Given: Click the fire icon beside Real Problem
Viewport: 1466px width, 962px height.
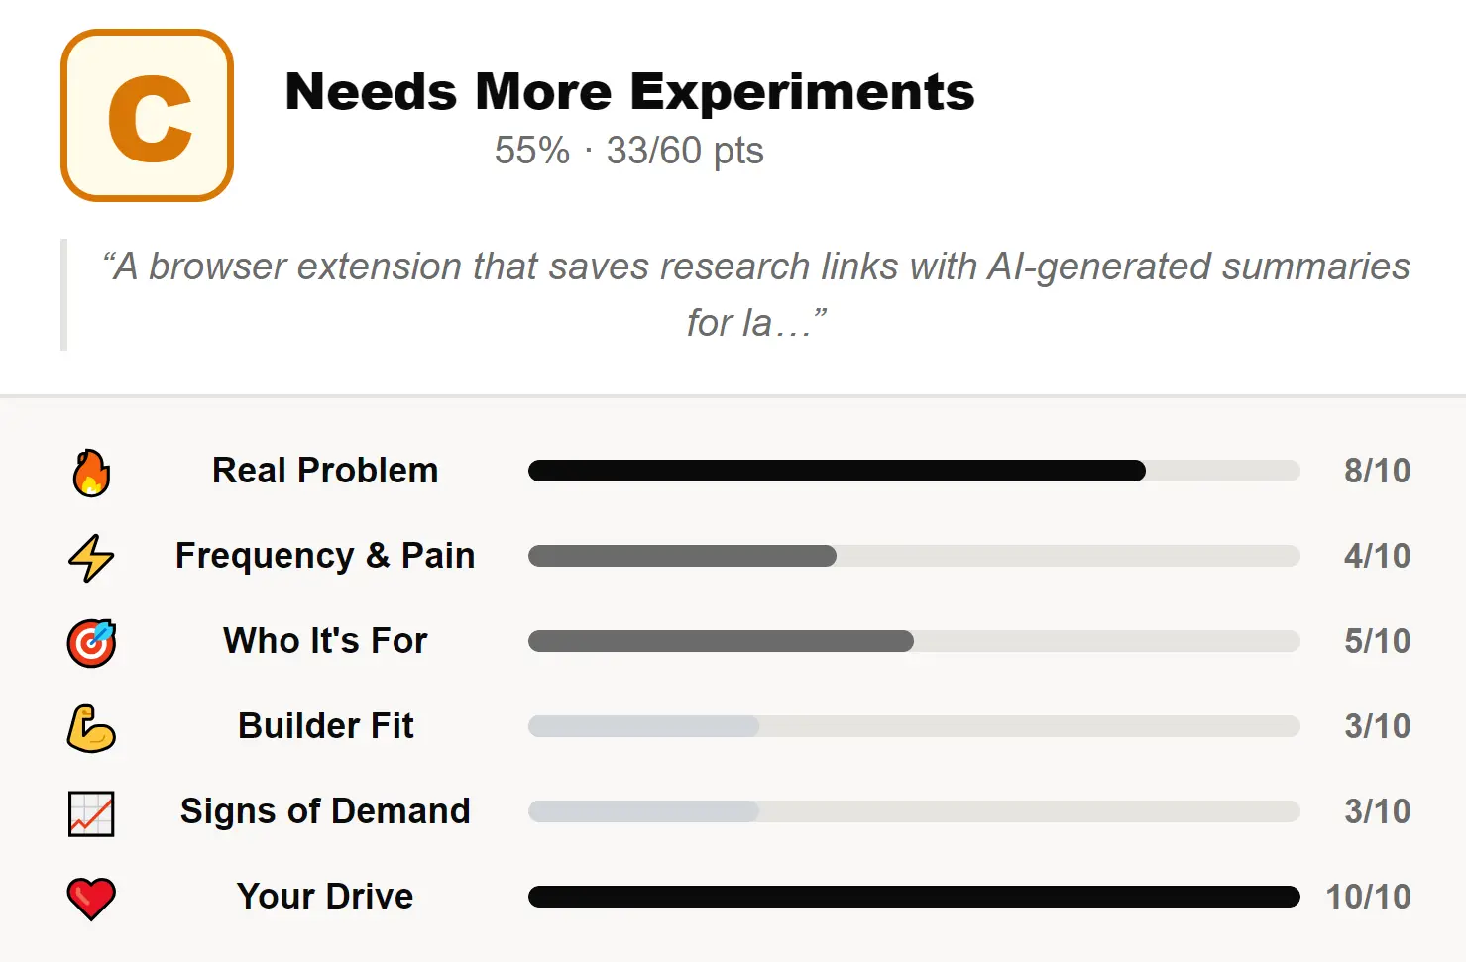Looking at the screenshot, I should (91, 472).
